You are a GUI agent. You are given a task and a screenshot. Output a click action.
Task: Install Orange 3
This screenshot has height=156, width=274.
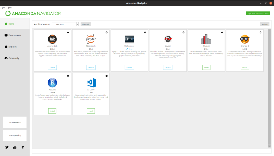(245, 68)
